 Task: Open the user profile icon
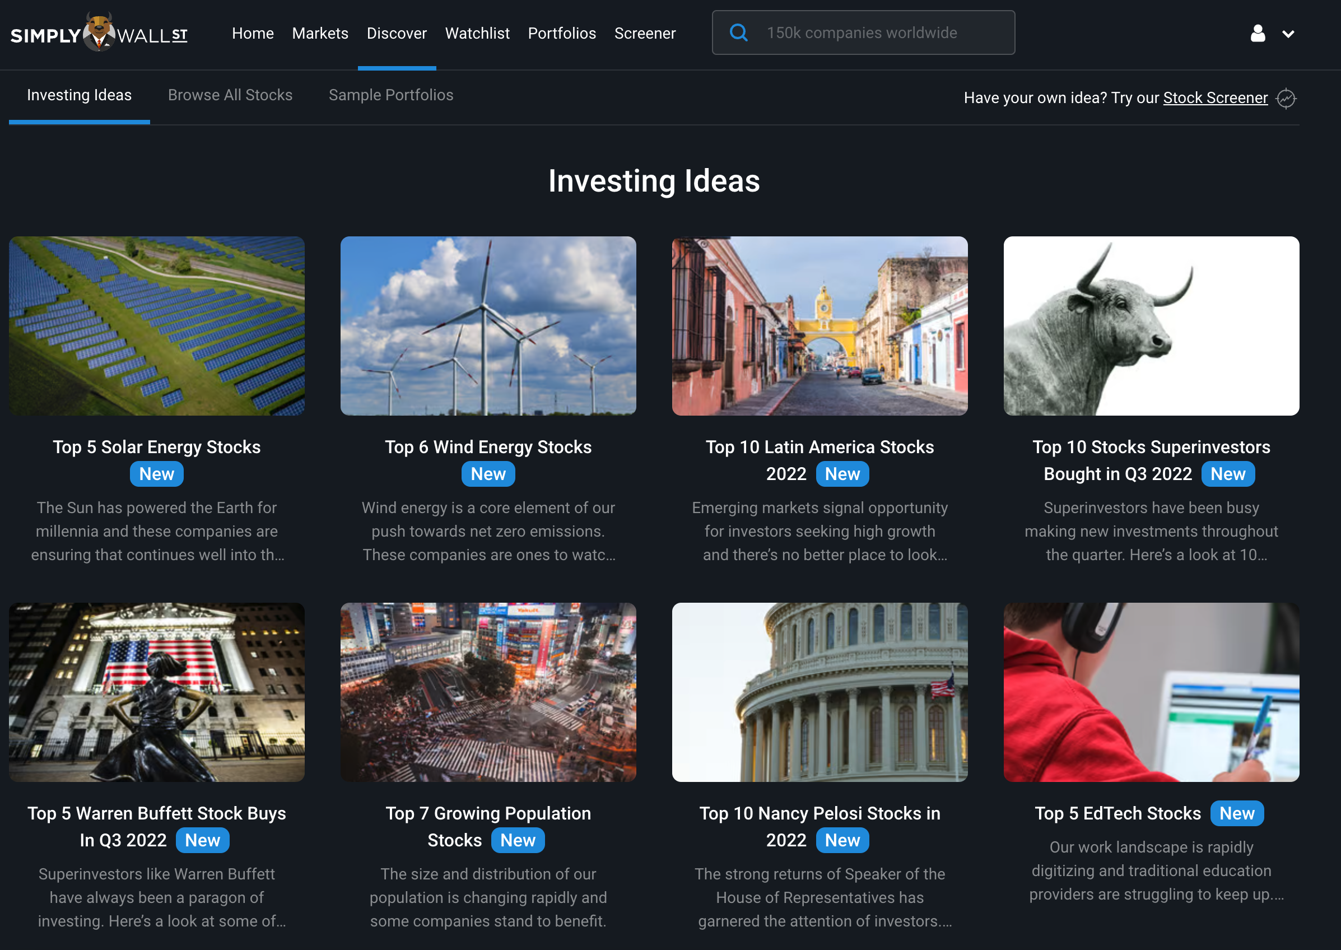point(1258,34)
